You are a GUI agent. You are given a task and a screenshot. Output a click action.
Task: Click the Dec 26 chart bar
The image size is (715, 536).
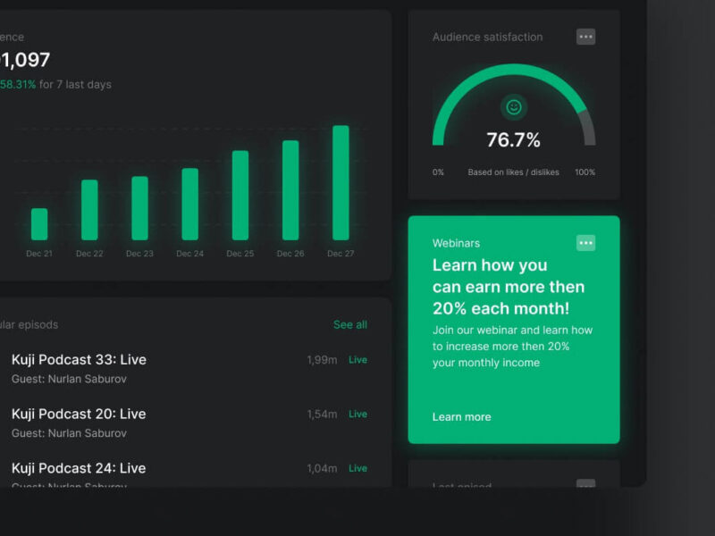(x=290, y=190)
